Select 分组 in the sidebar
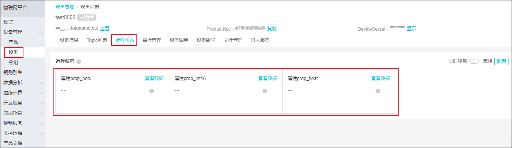This screenshot has height=148, width=512. [13, 62]
